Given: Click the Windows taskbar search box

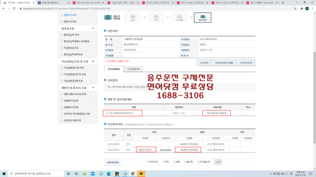Looking at the screenshot, I should pyautogui.click(x=36, y=174).
